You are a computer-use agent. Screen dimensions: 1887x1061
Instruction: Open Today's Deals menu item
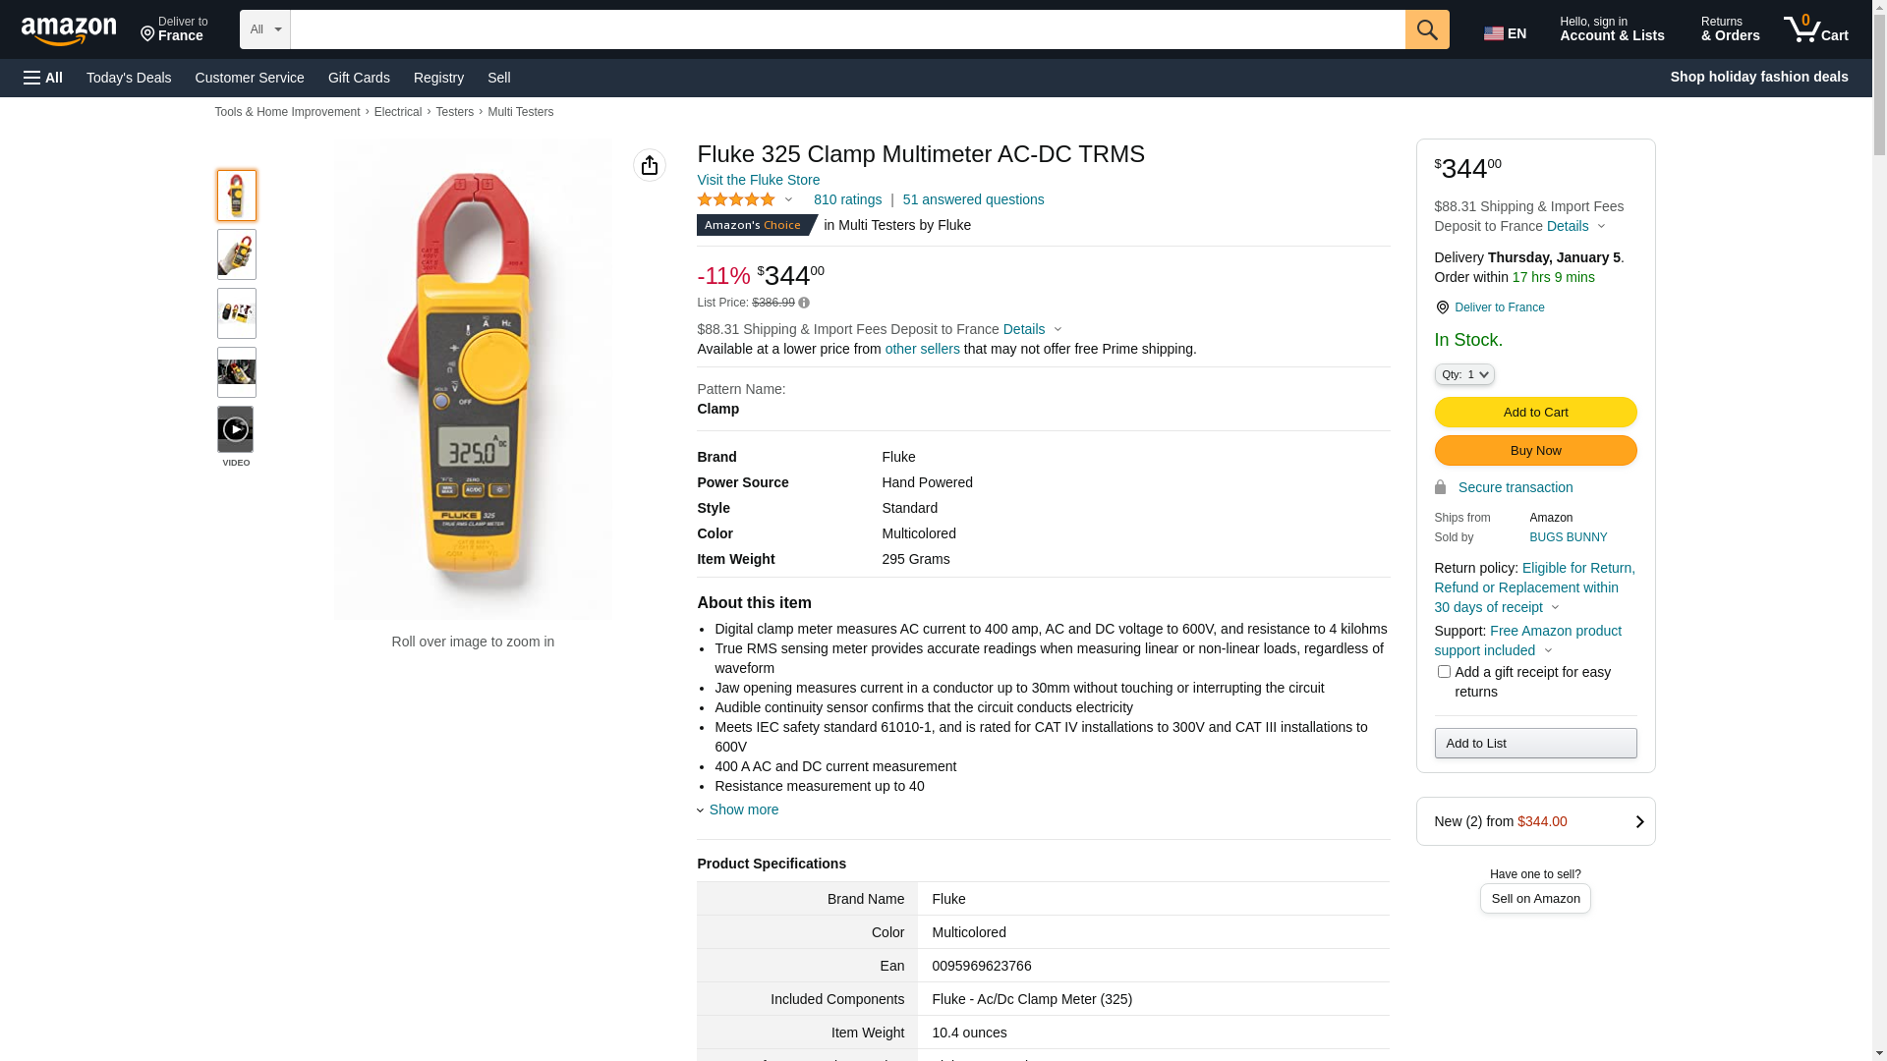coord(129,78)
